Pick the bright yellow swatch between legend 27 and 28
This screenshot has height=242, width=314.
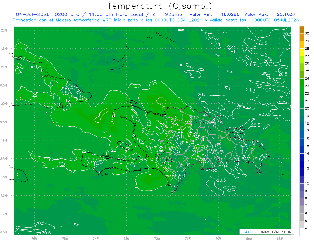302,52
